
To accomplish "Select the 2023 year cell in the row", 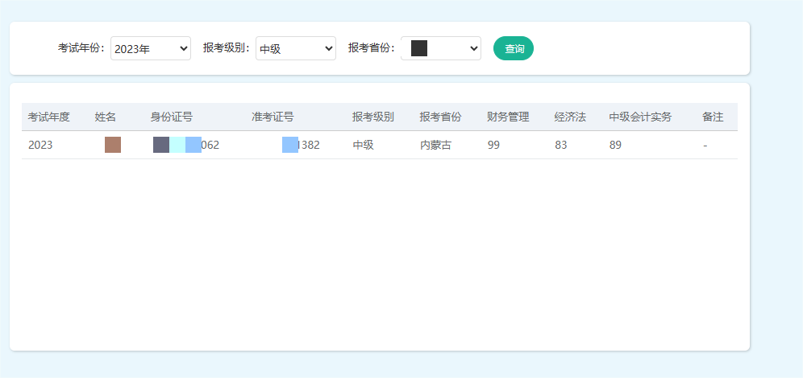I will pos(40,146).
